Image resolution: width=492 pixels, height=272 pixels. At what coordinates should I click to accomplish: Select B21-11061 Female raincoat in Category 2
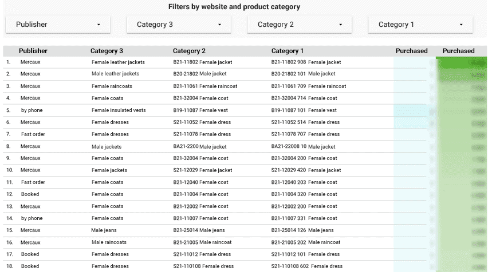coord(205,86)
